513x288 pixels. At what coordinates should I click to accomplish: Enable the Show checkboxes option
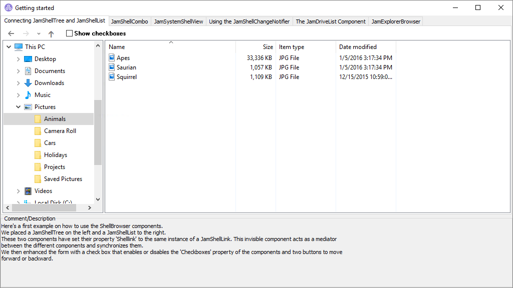coord(69,33)
